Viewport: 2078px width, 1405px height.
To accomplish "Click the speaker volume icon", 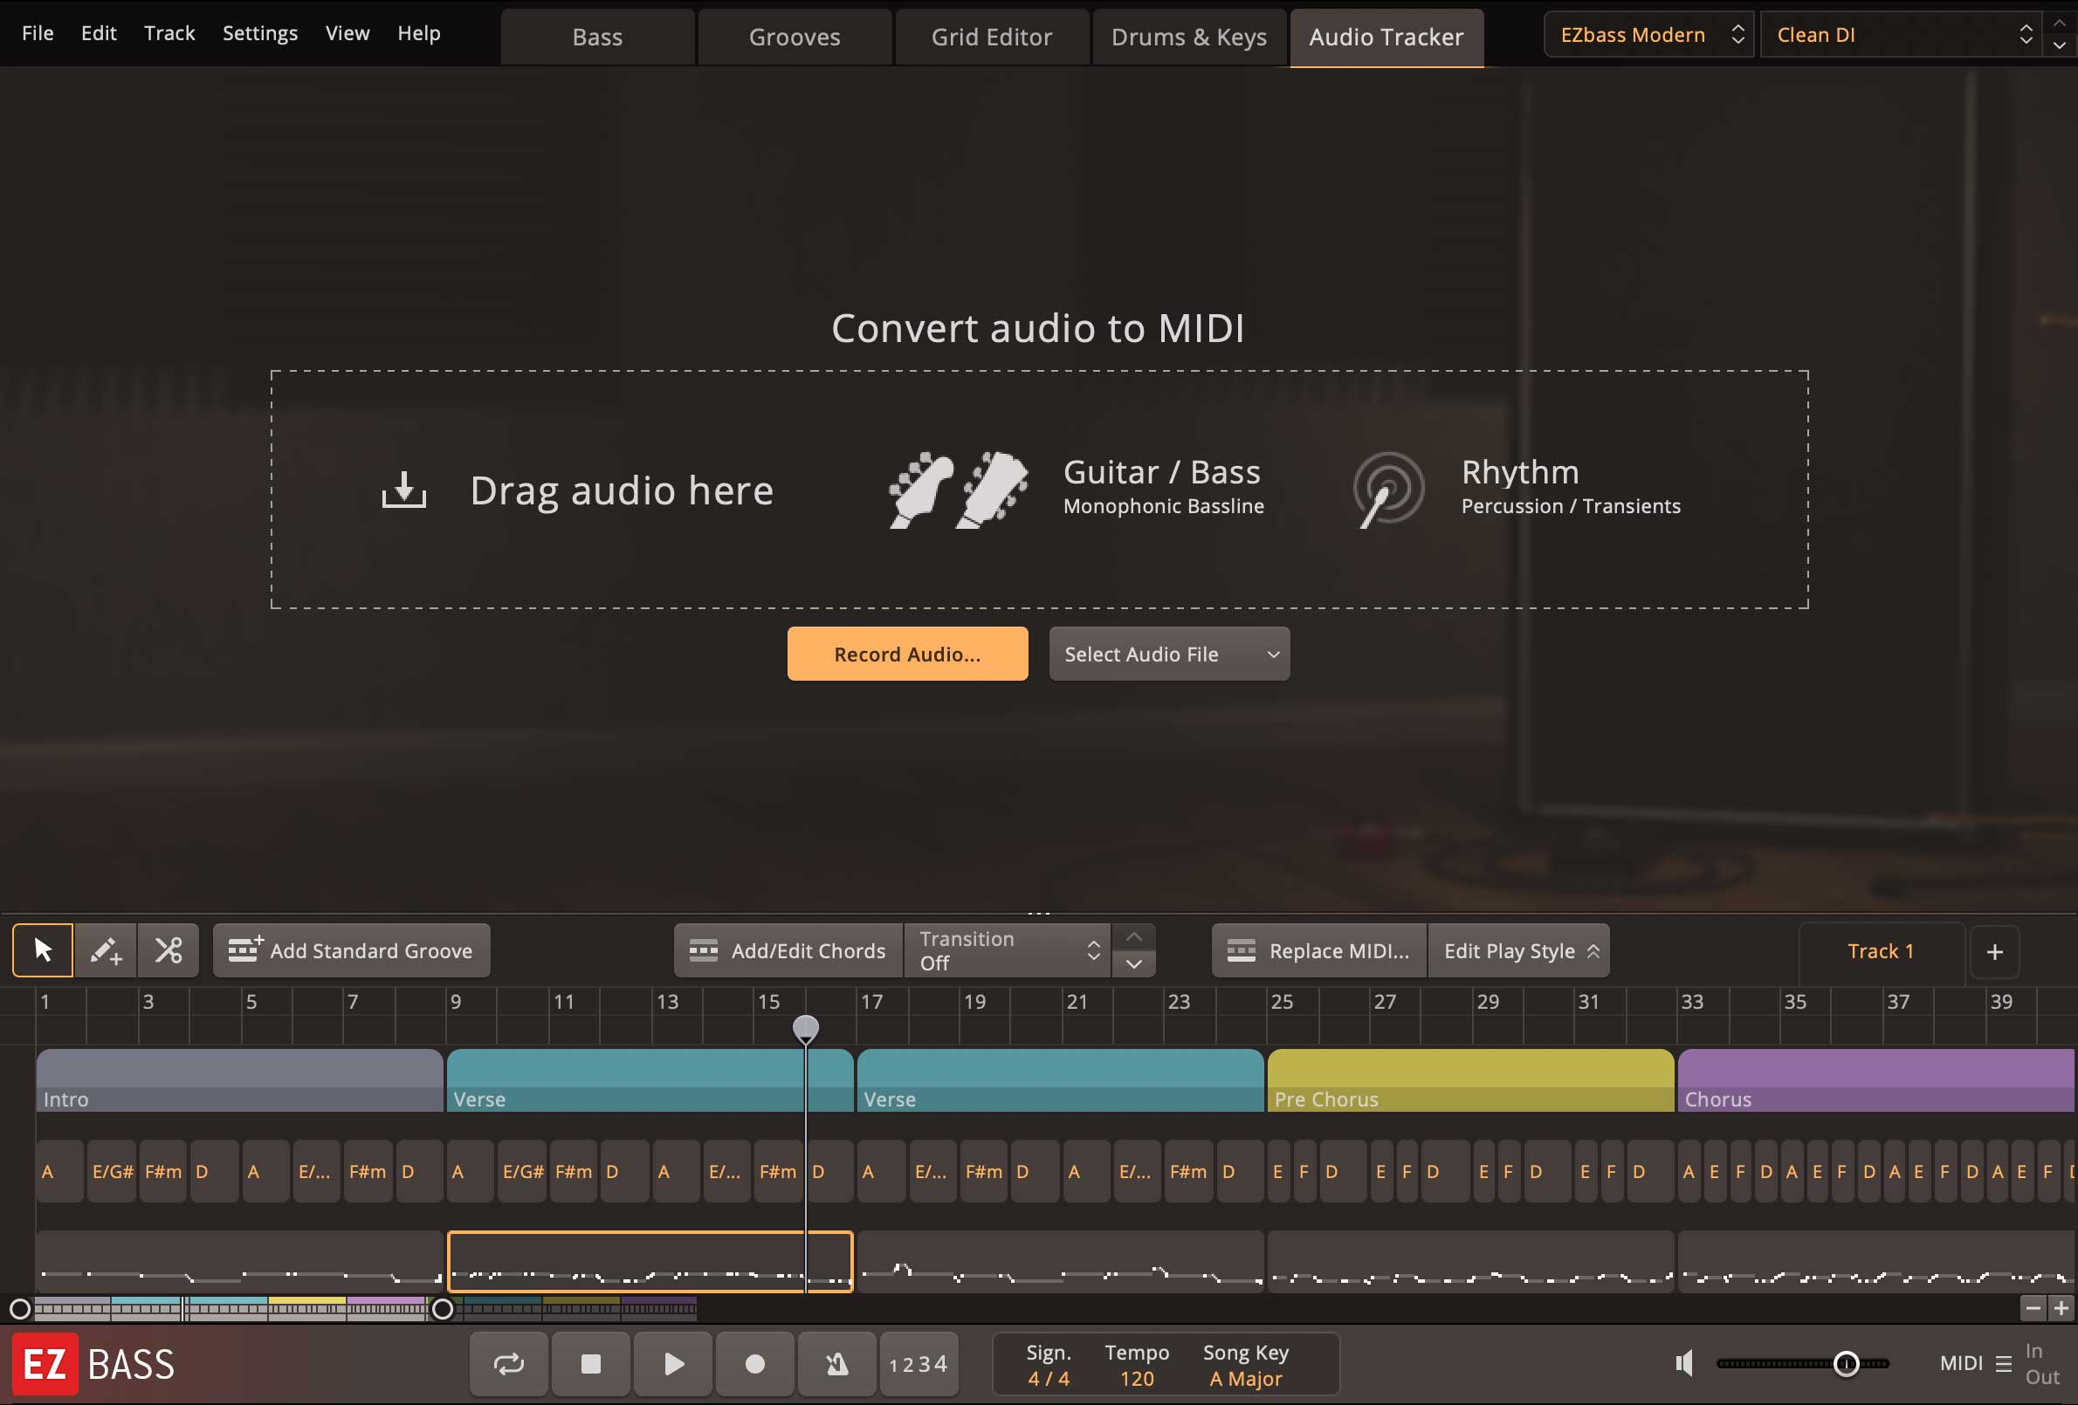I will click(x=1684, y=1363).
